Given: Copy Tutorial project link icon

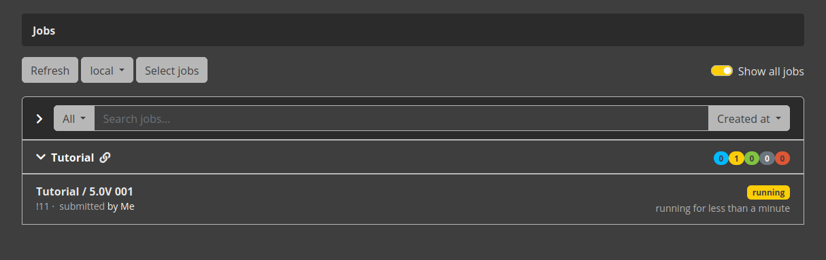Looking at the screenshot, I should [x=105, y=157].
